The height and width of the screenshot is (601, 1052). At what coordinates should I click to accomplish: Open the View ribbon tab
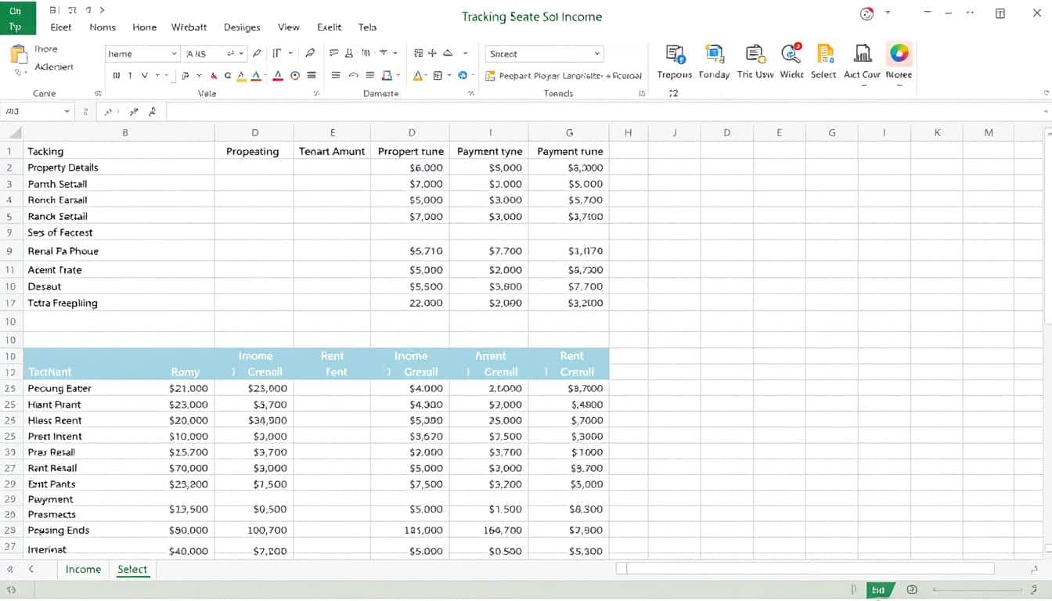point(289,27)
